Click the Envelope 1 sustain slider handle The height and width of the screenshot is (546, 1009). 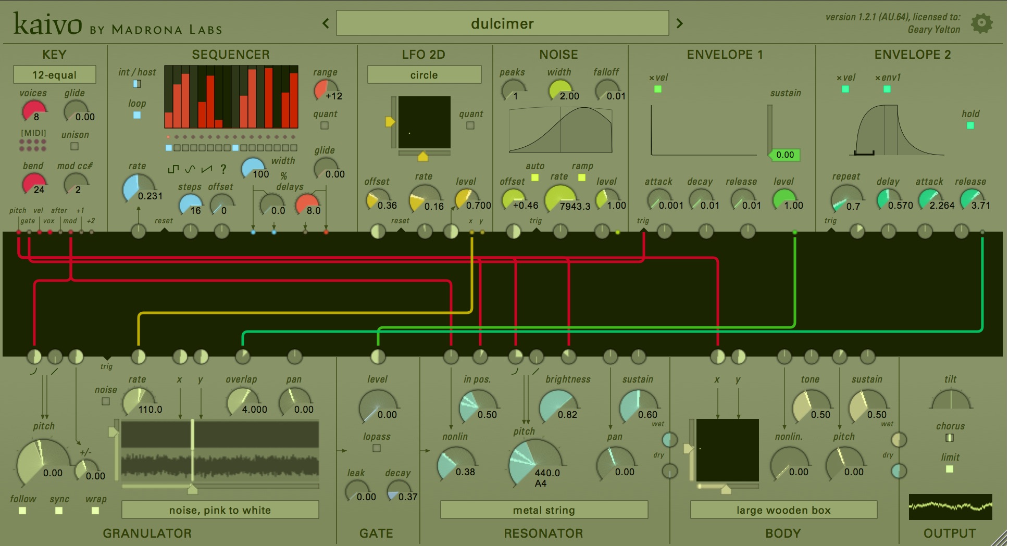[784, 155]
